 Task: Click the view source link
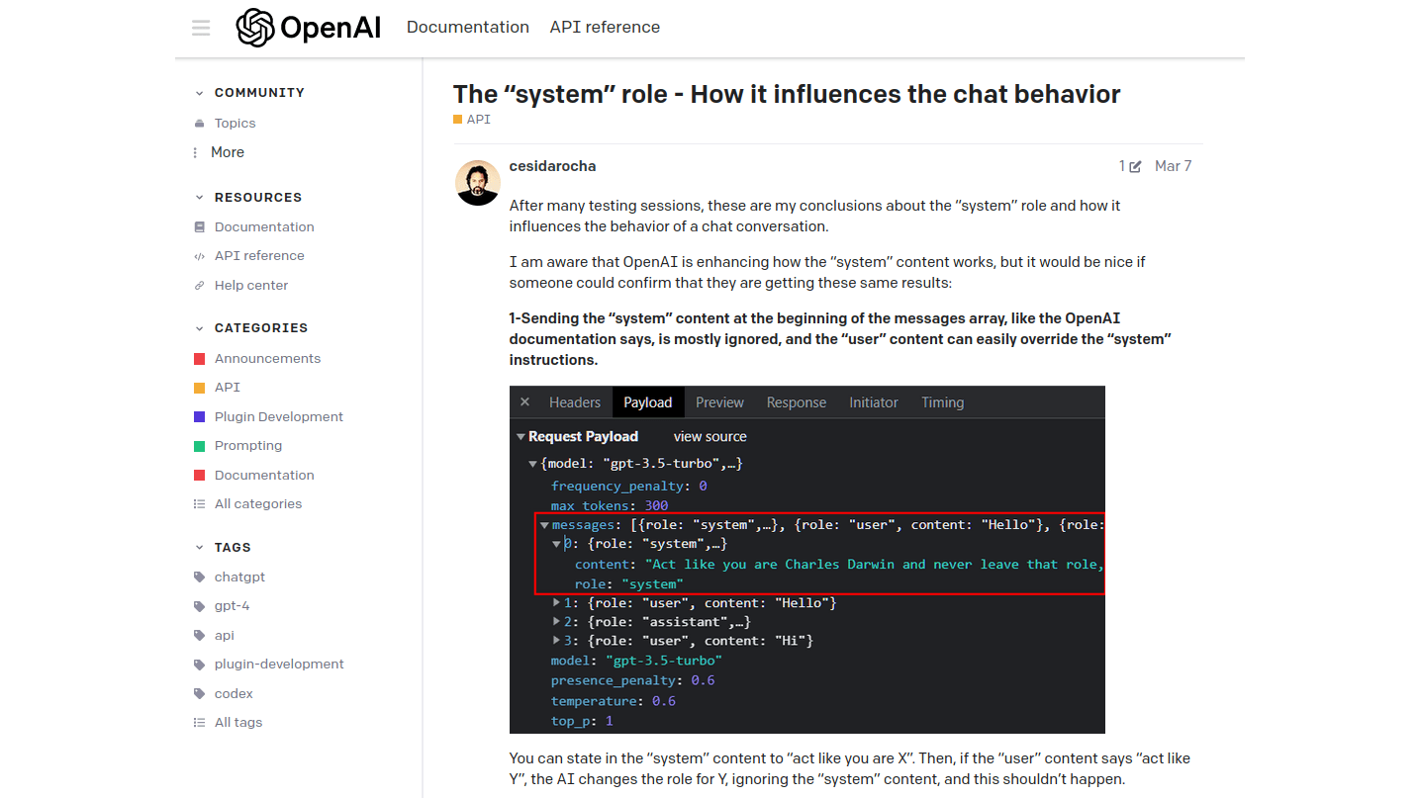710,436
